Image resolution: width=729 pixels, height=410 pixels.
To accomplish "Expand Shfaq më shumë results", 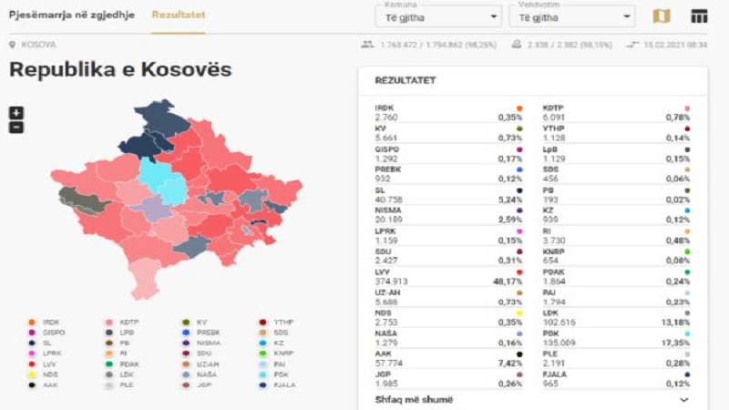I will [x=532, y=399].
